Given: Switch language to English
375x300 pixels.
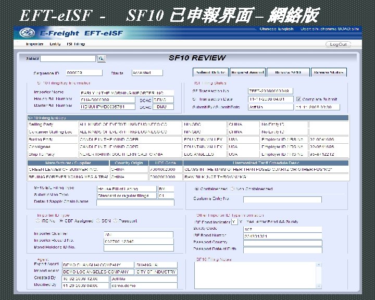Looking at the screenshot, I should (x=286, y=29).
